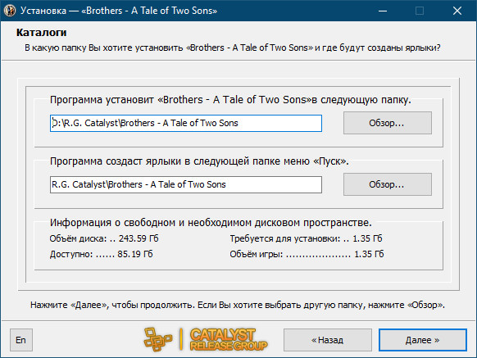The width and height of the screenshot is (477, 358).
Task: Click the Catalyst Release Group logo text
Action: point(229,339)
